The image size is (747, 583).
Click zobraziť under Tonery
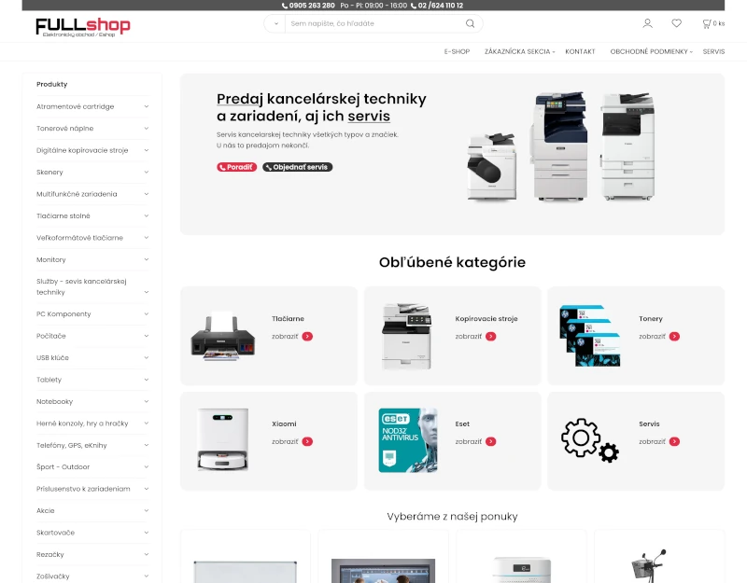(652, 337)
